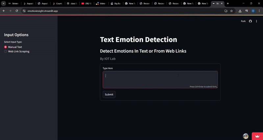This screenshot has width=263, height=140.
Task: Click the 'Select Input Type:' label
Action: (13, 42)
